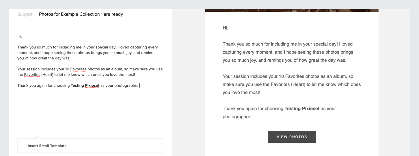
Task: Click the caret pointer above Insert Email Template
Action: [38, 137]
